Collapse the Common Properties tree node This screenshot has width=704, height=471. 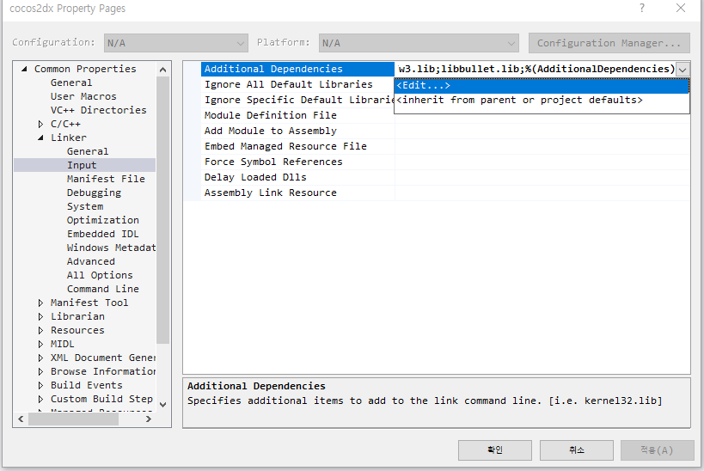pyautogui.click(x=24, y=69)
